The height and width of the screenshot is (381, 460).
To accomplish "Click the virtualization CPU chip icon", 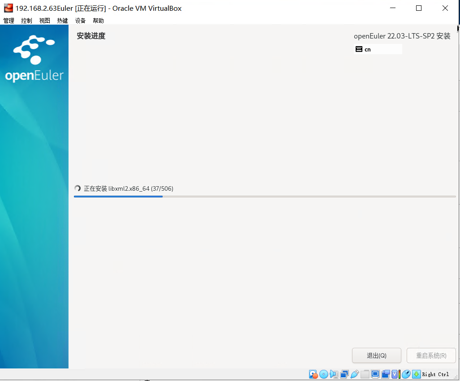I will 395,374.
